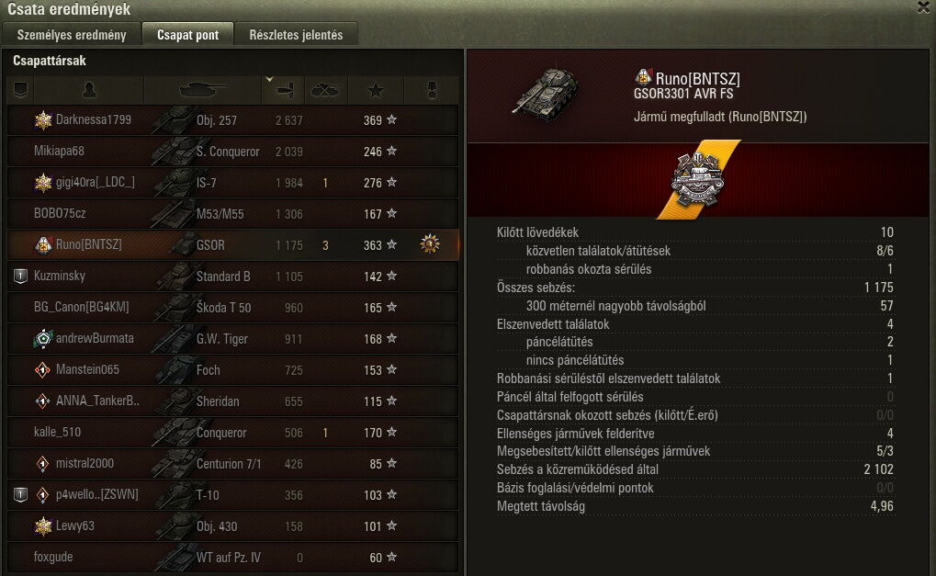Sort by destroyed vehicles icon column
The width and height of the screenshot is (936, 576).
(x=326, y=90)
